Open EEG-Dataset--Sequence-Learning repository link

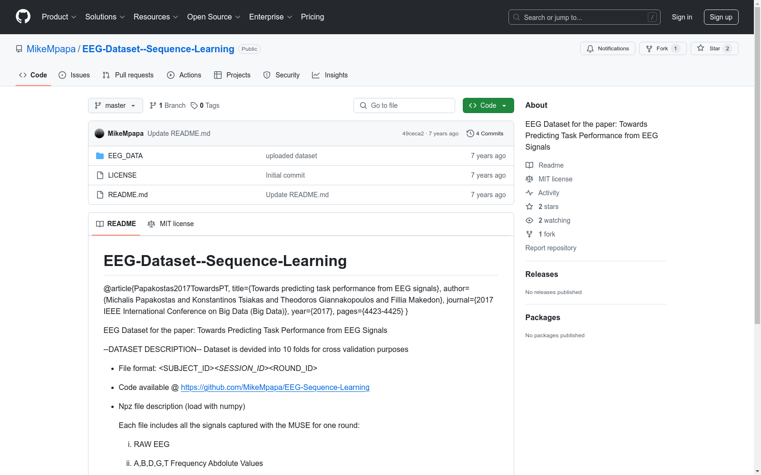tap(158, 49)
